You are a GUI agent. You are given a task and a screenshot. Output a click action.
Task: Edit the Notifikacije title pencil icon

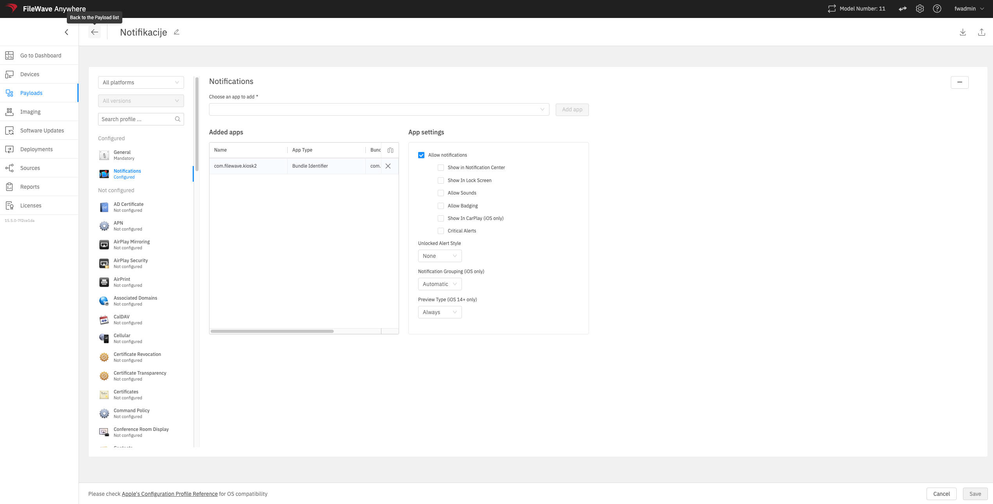point(177,32)
